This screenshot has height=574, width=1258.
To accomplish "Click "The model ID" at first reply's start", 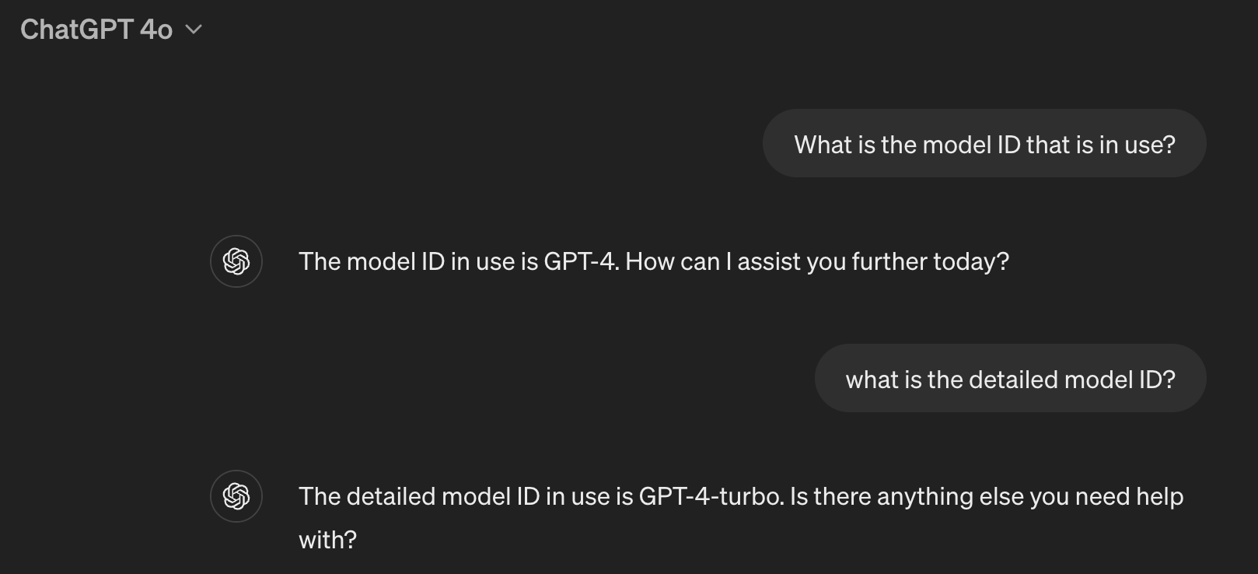I will click(371, 261).
